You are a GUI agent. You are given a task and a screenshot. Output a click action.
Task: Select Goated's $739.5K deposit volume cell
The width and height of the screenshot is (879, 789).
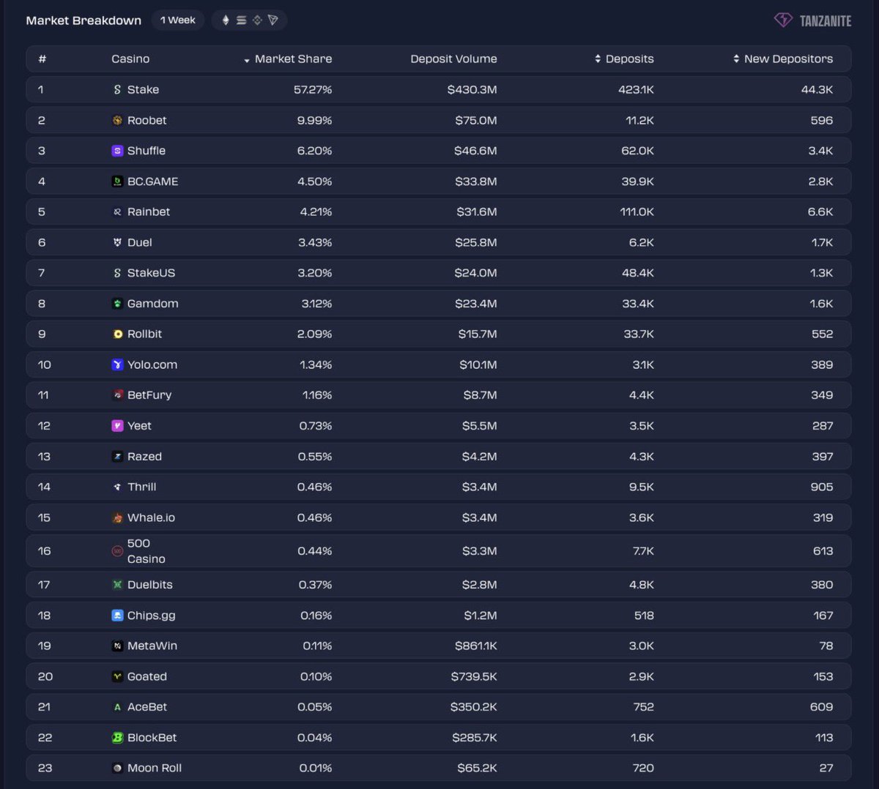tap(474, 677)
